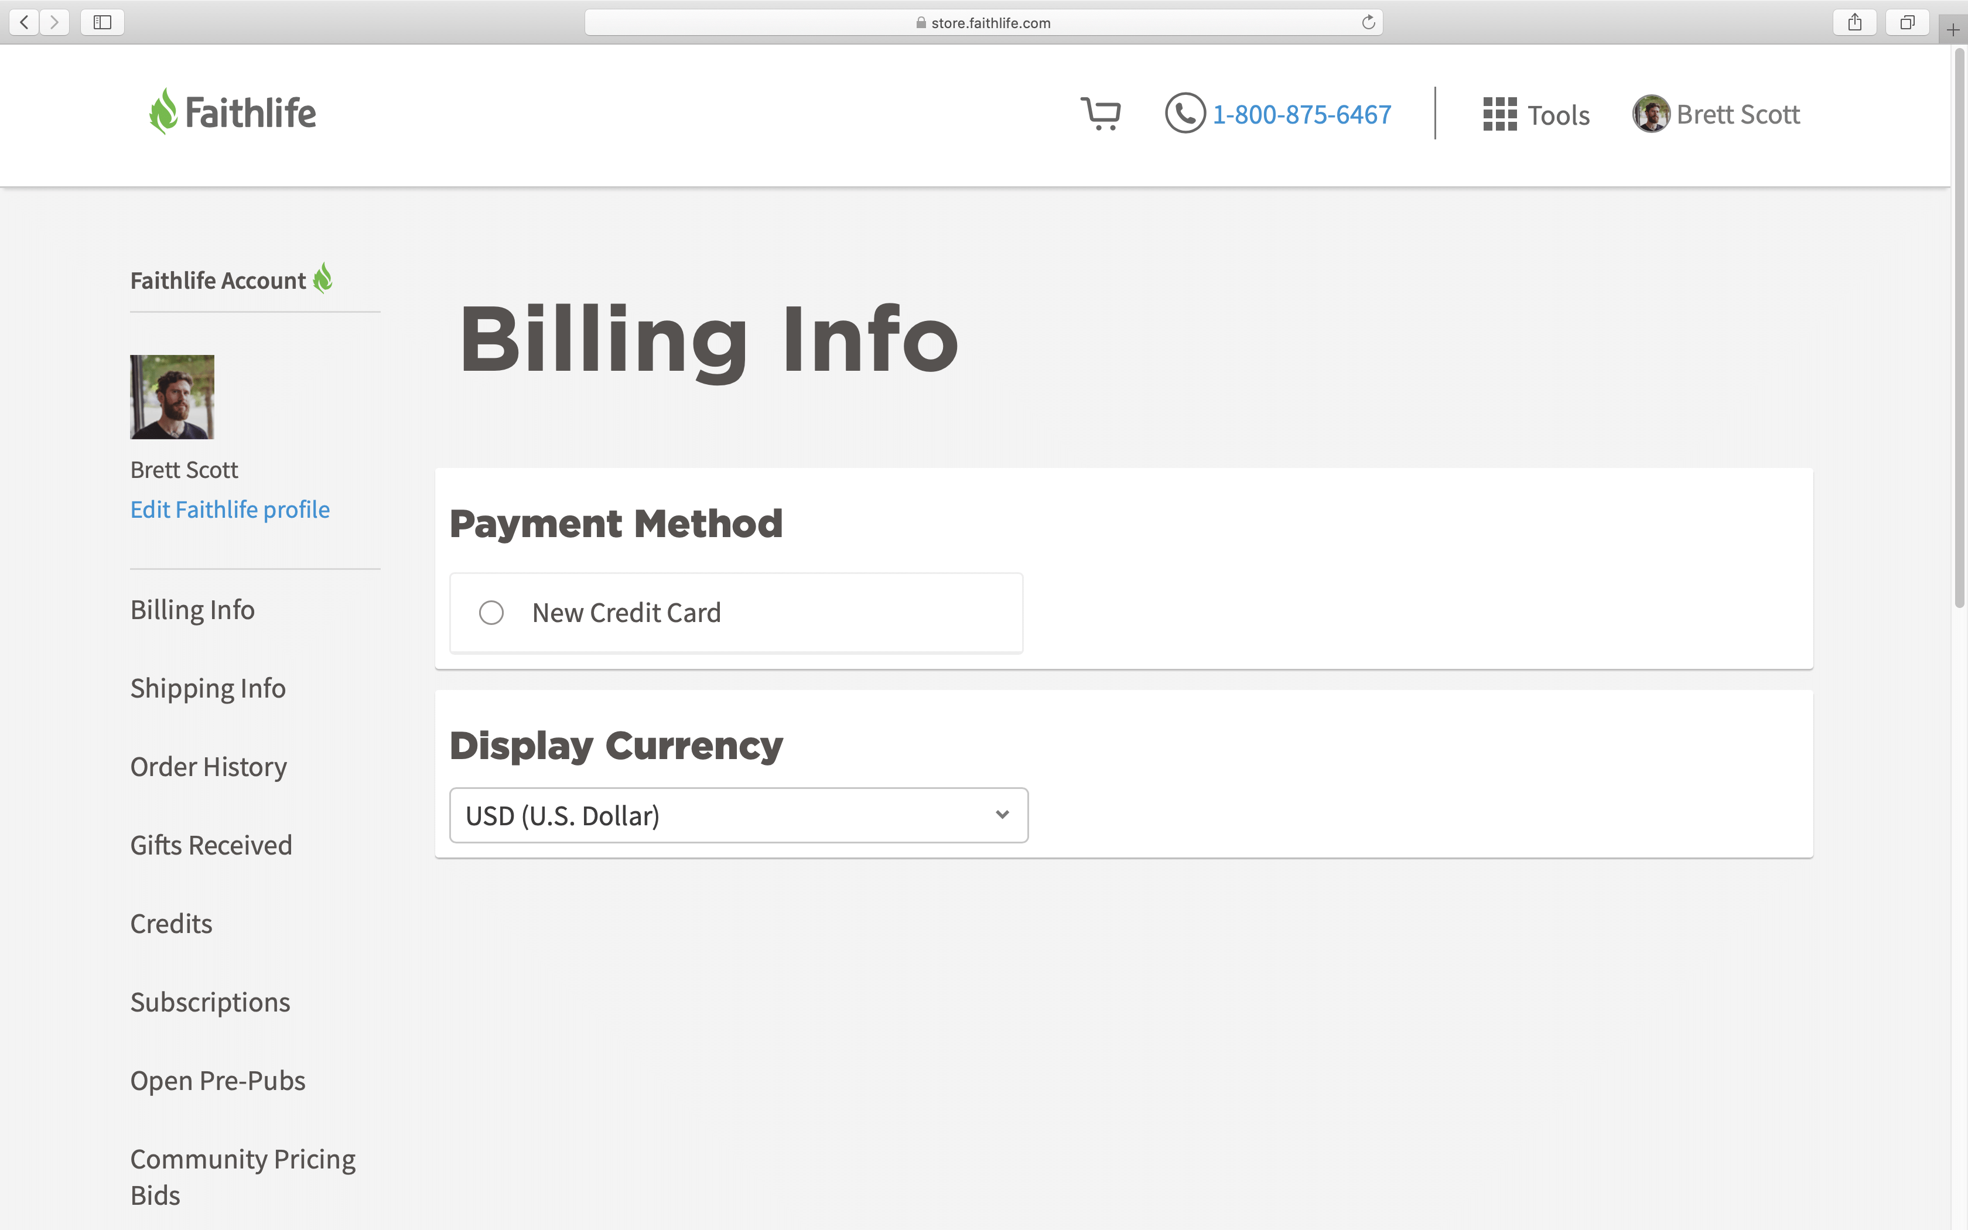Open the Tools grid icon
Viewport: 1968px width, 1230px height.
(x=1499, y=114)
